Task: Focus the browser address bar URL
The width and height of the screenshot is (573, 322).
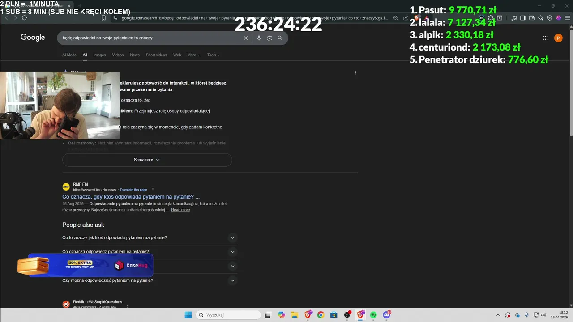Action: coord(254,18)
